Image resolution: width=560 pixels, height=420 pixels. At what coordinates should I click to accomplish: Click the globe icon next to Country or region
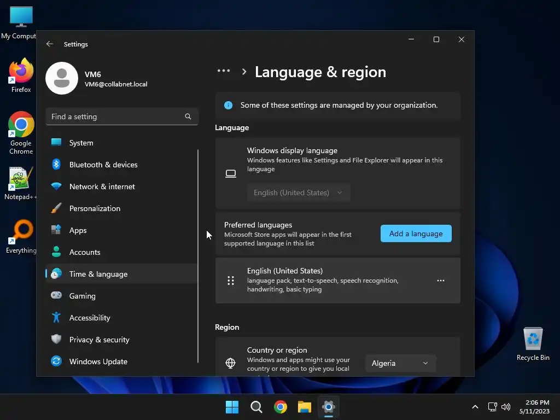click(231, 363)
